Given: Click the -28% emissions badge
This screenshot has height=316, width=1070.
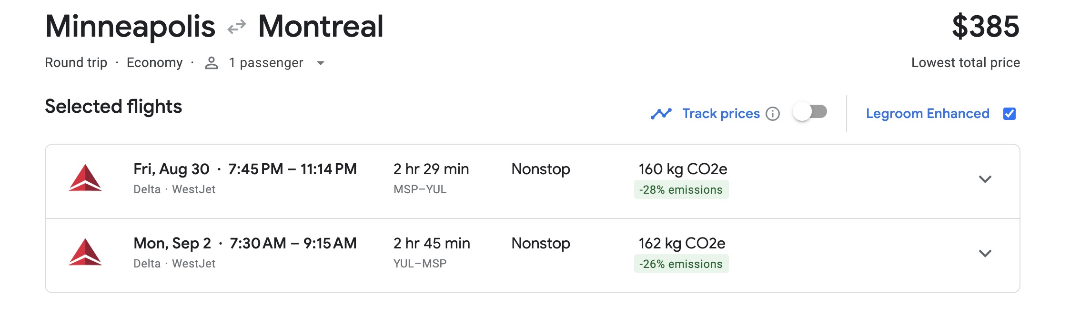Looking at the screenshot, I should coord(681,189).
